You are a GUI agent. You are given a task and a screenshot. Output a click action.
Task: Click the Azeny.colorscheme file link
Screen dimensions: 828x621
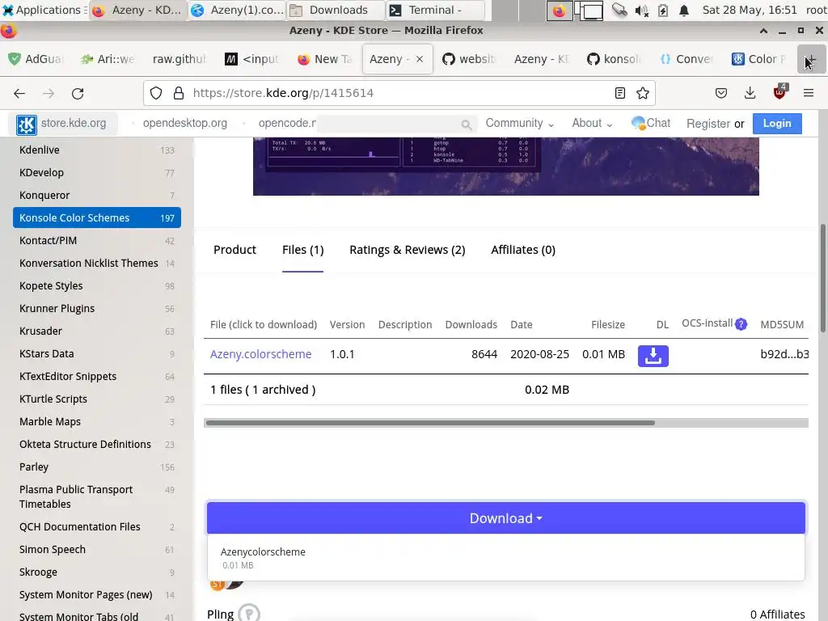(x=261, y=354)
